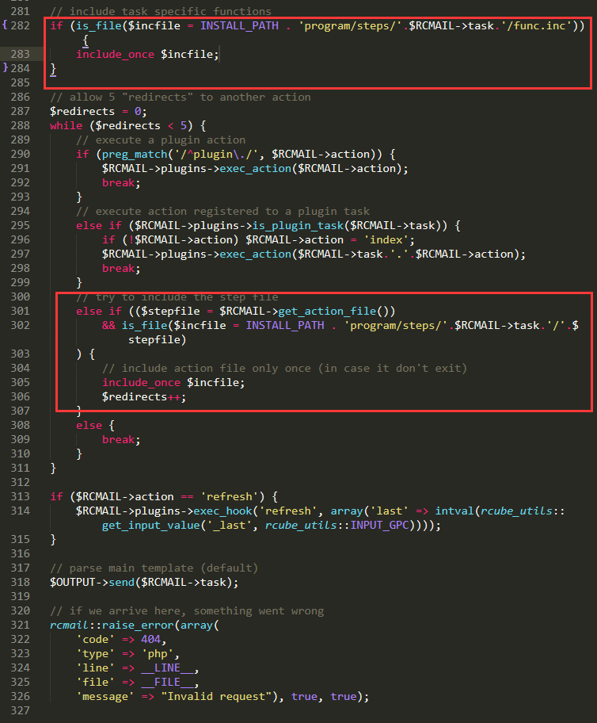597x723 pixels.
Task: Click 'INPUT_GPC' constant
Action: point(379,525)
